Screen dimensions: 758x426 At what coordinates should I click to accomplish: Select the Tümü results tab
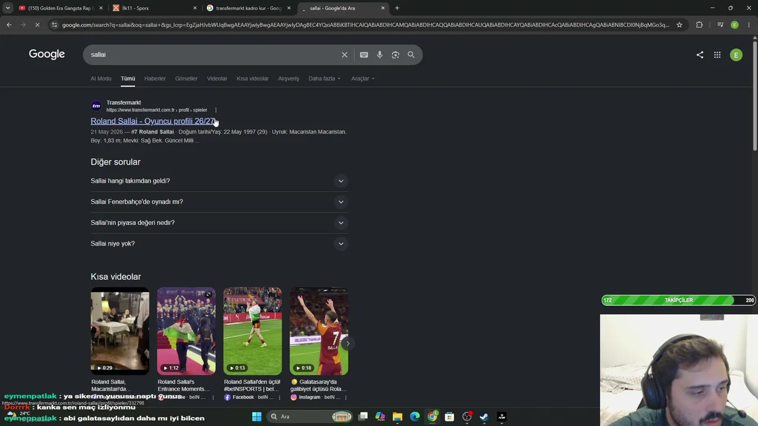tap(128, 79)
